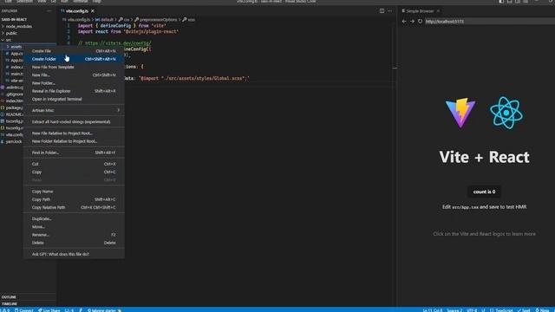Select Extract all hard-coded strings entry
The width and height of the screenshot is (555, 312).
point(74,121)
